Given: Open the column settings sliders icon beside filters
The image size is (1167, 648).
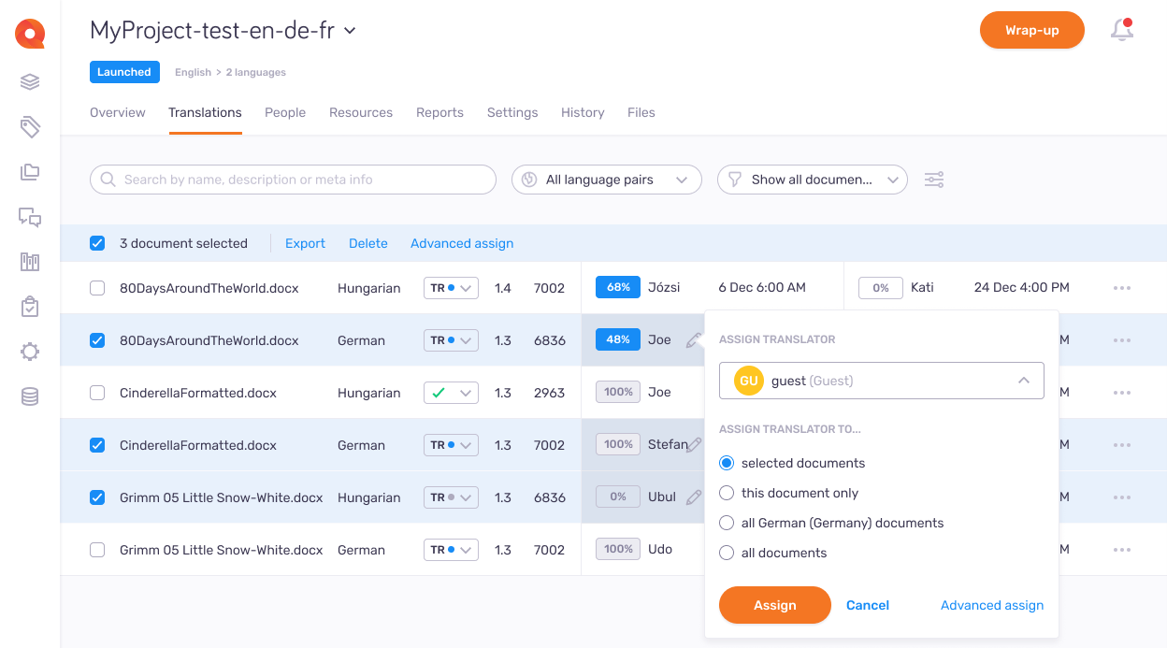Looking at the screenshot, I should [933, 179].
